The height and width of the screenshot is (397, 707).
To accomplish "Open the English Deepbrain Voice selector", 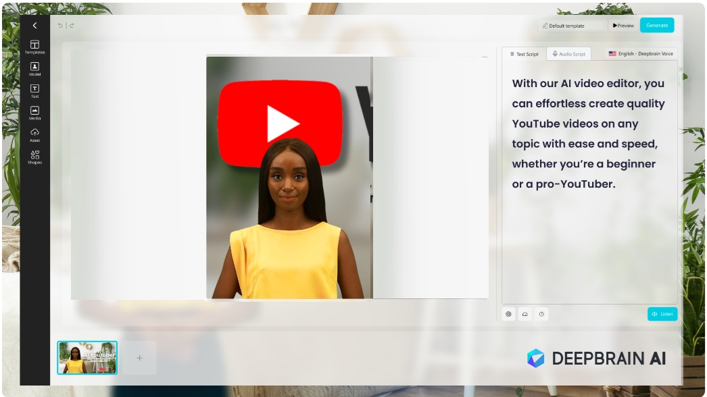I will (641, 53).
